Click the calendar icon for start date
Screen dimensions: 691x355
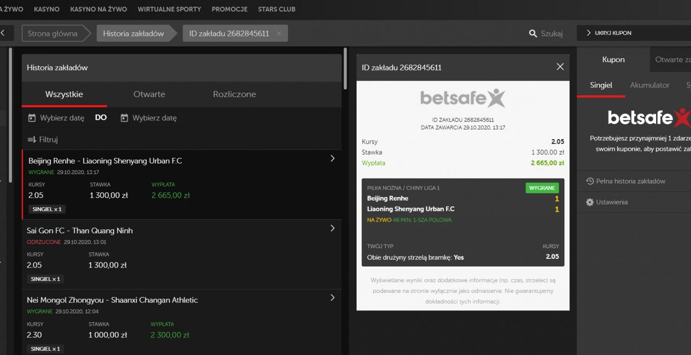[x=32, y=118]
